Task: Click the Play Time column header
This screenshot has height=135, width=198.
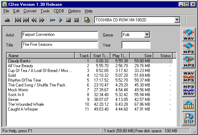Action: click(120, 56)
